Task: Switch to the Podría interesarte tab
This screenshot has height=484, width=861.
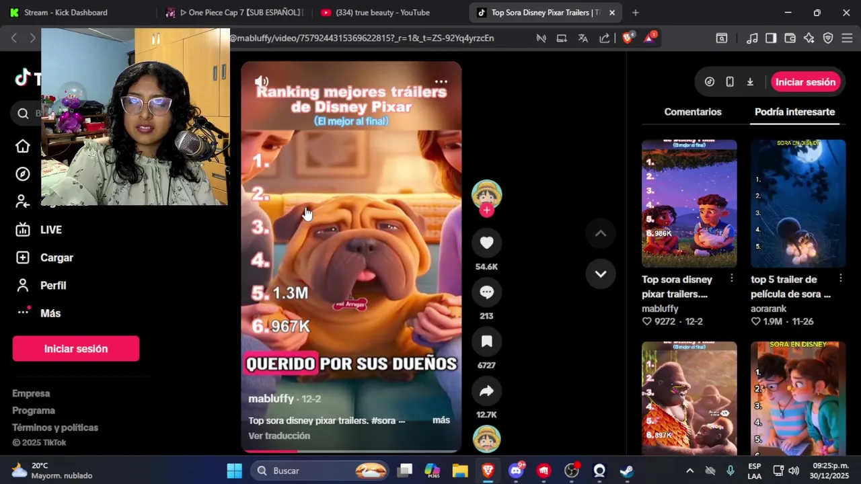Action: coord(794,112)
